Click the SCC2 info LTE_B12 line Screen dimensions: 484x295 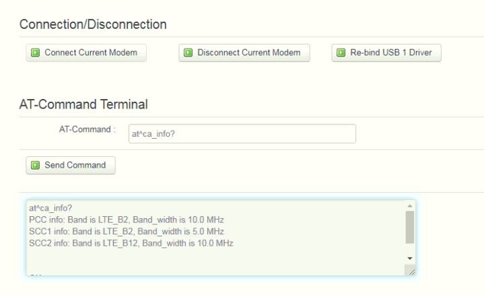pyautogui.click(x=131, y=243)
